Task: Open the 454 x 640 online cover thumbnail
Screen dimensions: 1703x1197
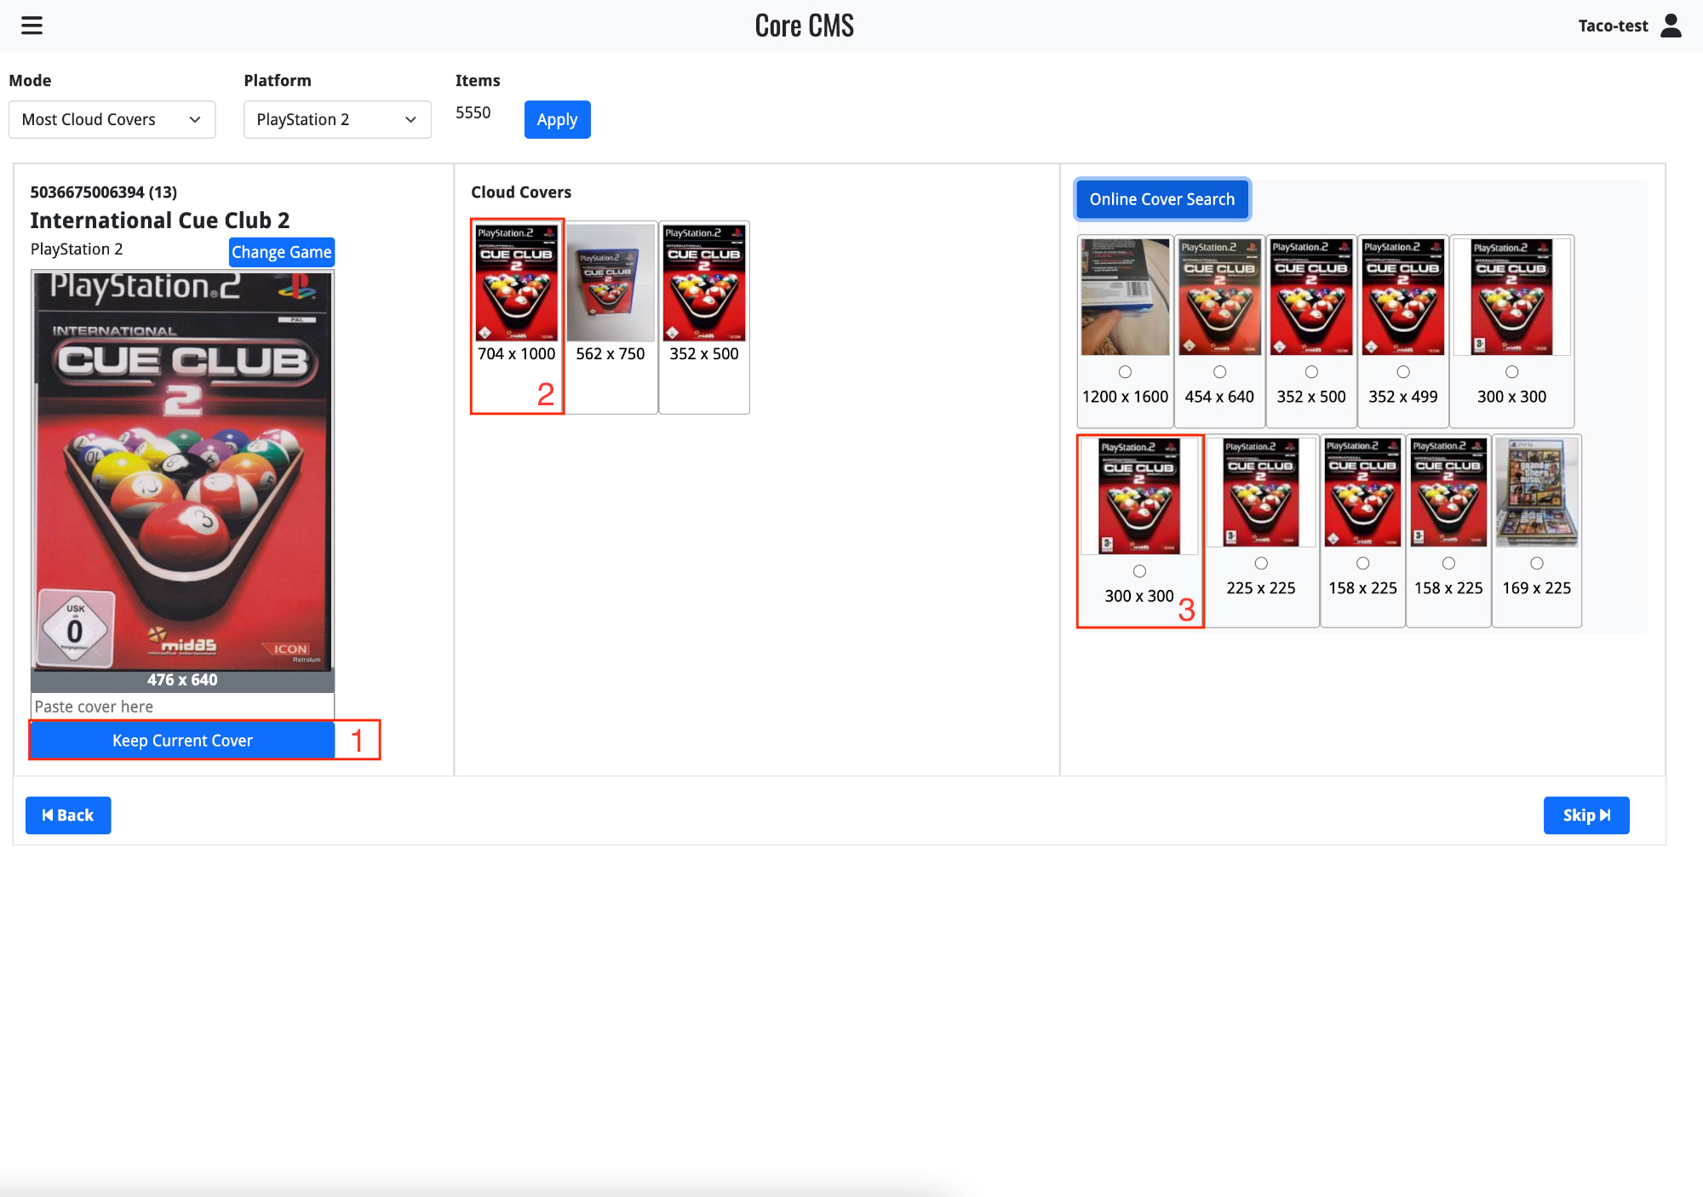Action: 1219,297
